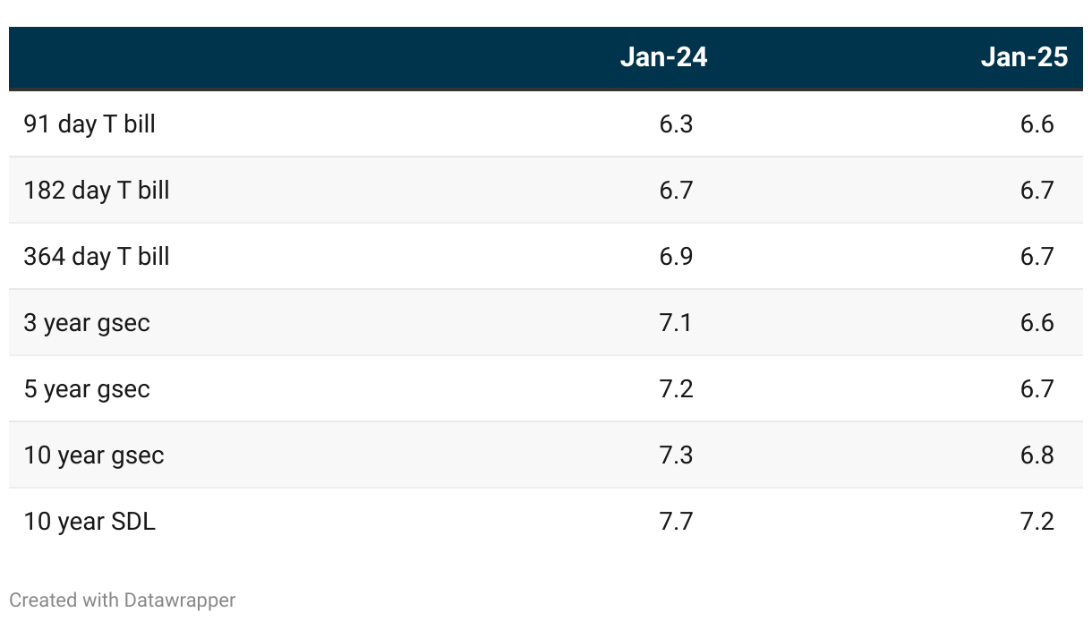
Task: Click the 10 year SDL row label
Action: pyautogui.click(x=90, y=522)
